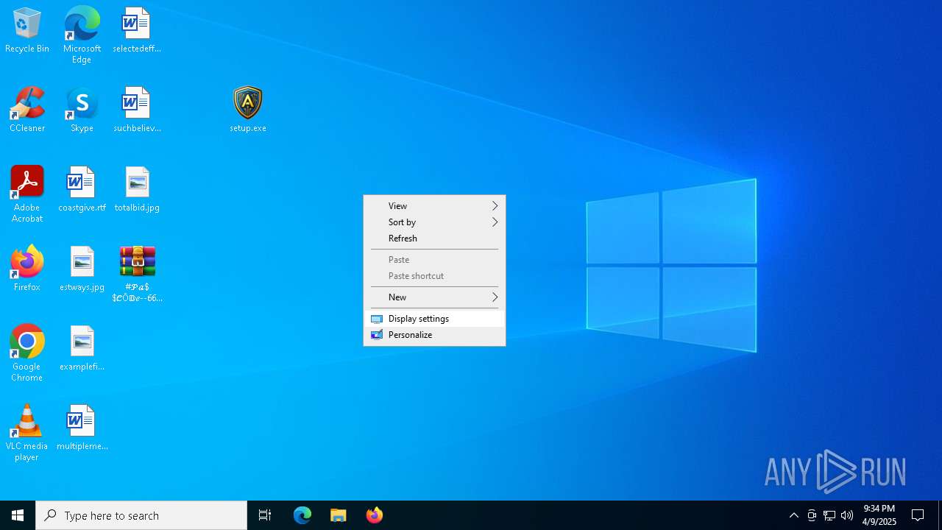Select the totalbid.jpg image file
The width and height of the screenshot is (942, 530).
point(137,189)
